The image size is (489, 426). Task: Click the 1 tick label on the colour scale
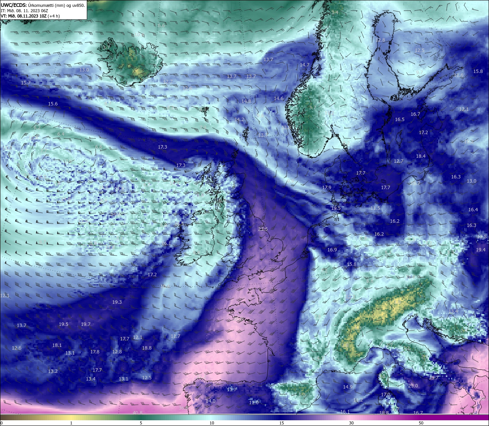pyautogui.click(x=71, y=423)
